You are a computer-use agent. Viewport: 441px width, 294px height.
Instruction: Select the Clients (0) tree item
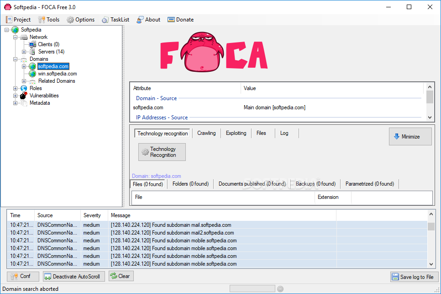[x=49, y=44]
